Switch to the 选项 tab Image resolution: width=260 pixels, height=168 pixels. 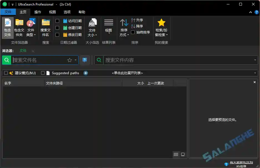point(67,12)
